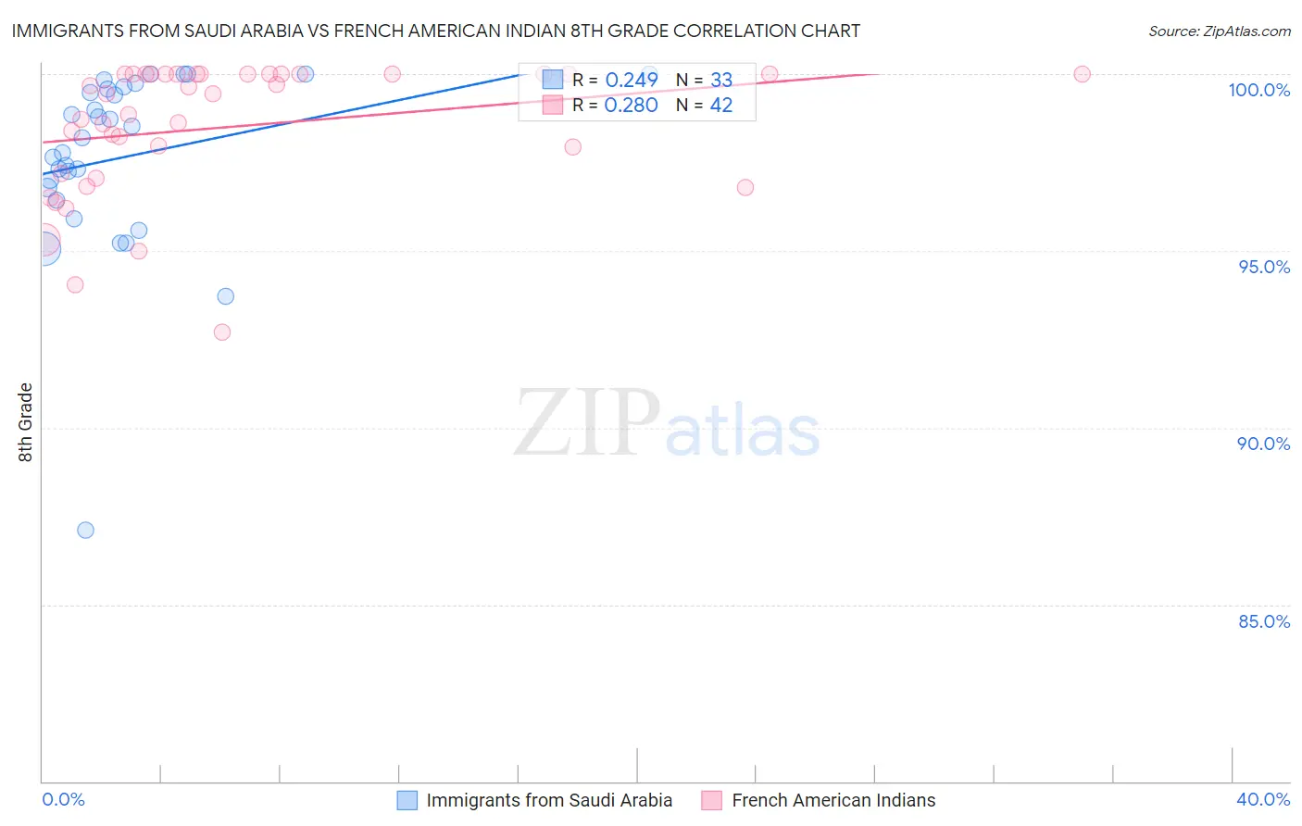The width and height of the screenshot is (1302, 826).
Task: Click the 40.0% x-axis label
Action: pos(1263,800)
